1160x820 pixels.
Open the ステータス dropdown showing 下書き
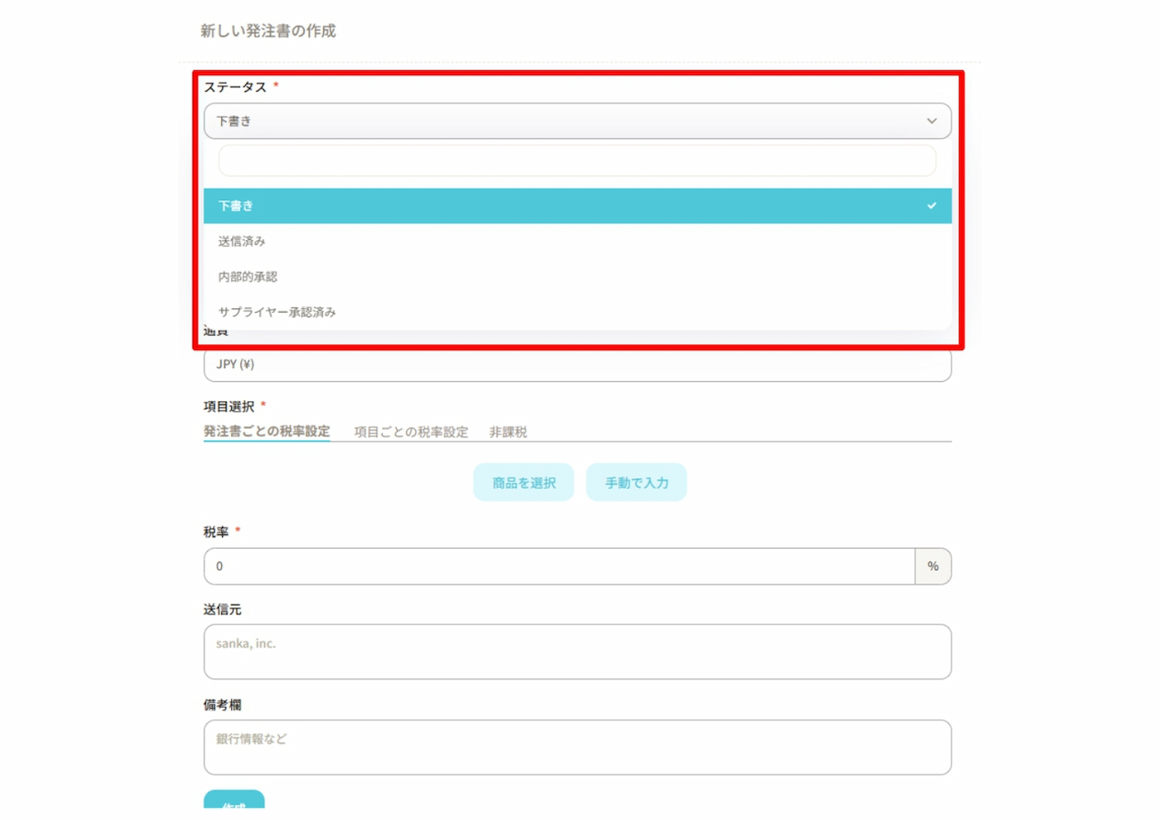576,121
